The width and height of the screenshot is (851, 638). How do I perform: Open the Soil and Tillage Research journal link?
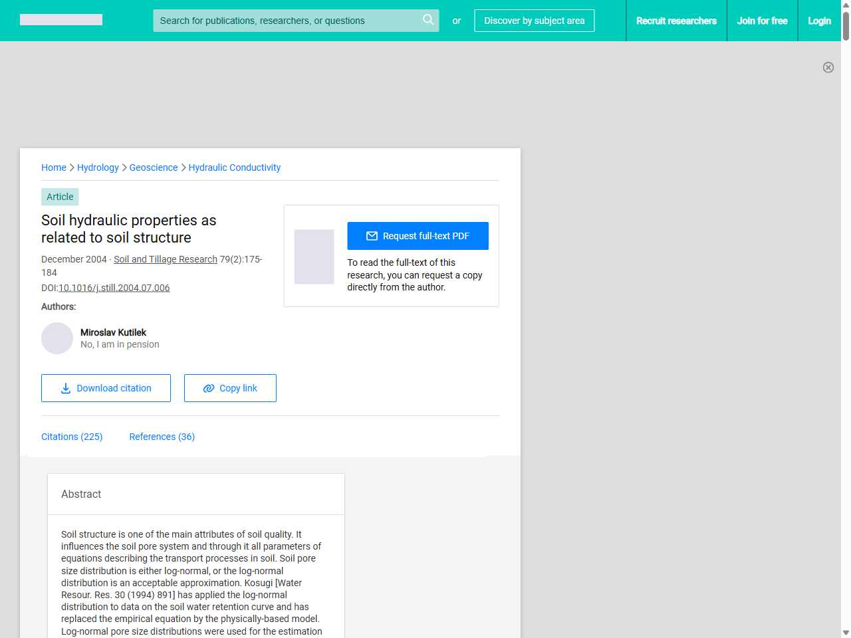(x=165, y=259)
